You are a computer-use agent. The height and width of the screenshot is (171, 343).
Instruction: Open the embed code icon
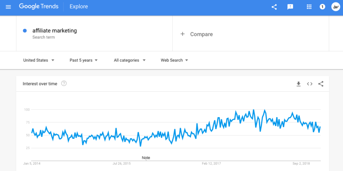pyautogui.click(x=310, y=84)
